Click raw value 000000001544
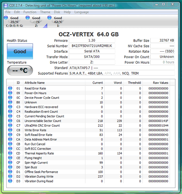The width and height of the screenshot is (182, 194). pyautogui.click(x=158, y=126)
